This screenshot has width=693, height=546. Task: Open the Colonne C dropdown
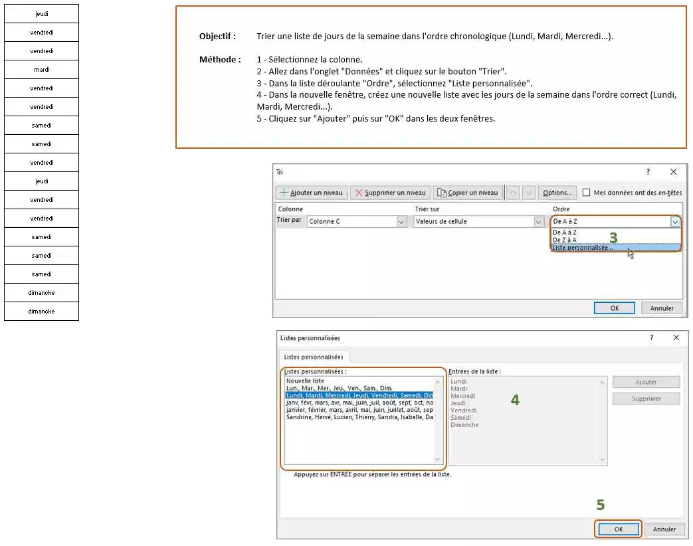coord(401,221)
